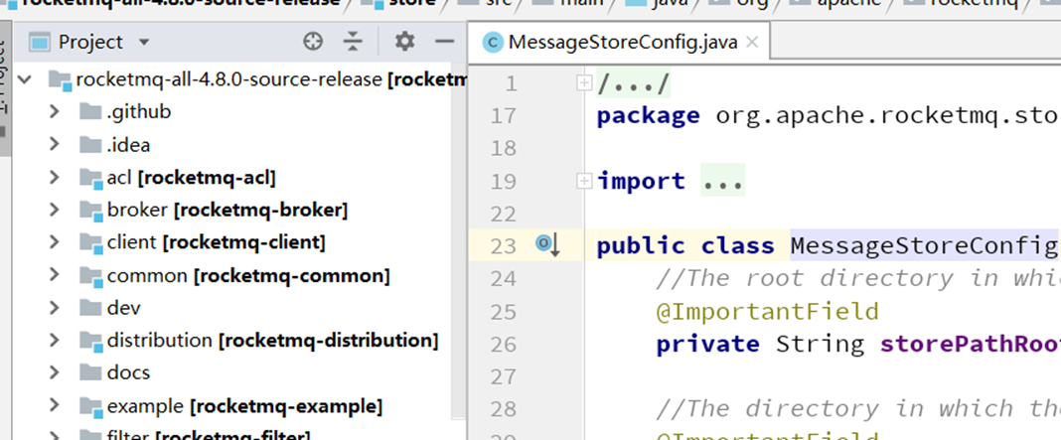Click the distribution module folder icon
1061x440 pixels.
(x=90, y=341)
